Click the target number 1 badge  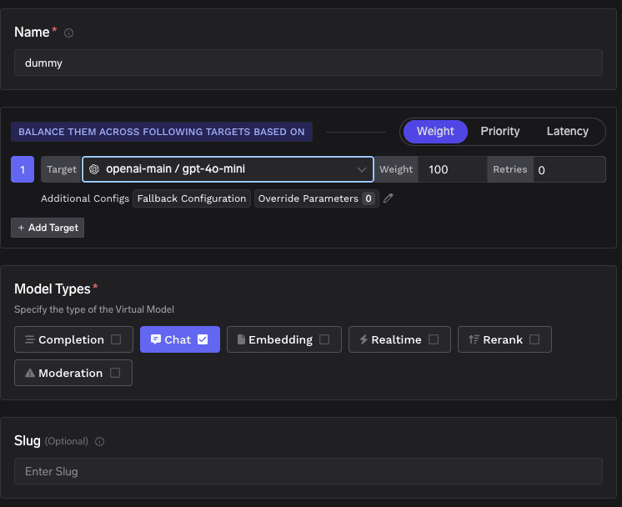[23, 169]
